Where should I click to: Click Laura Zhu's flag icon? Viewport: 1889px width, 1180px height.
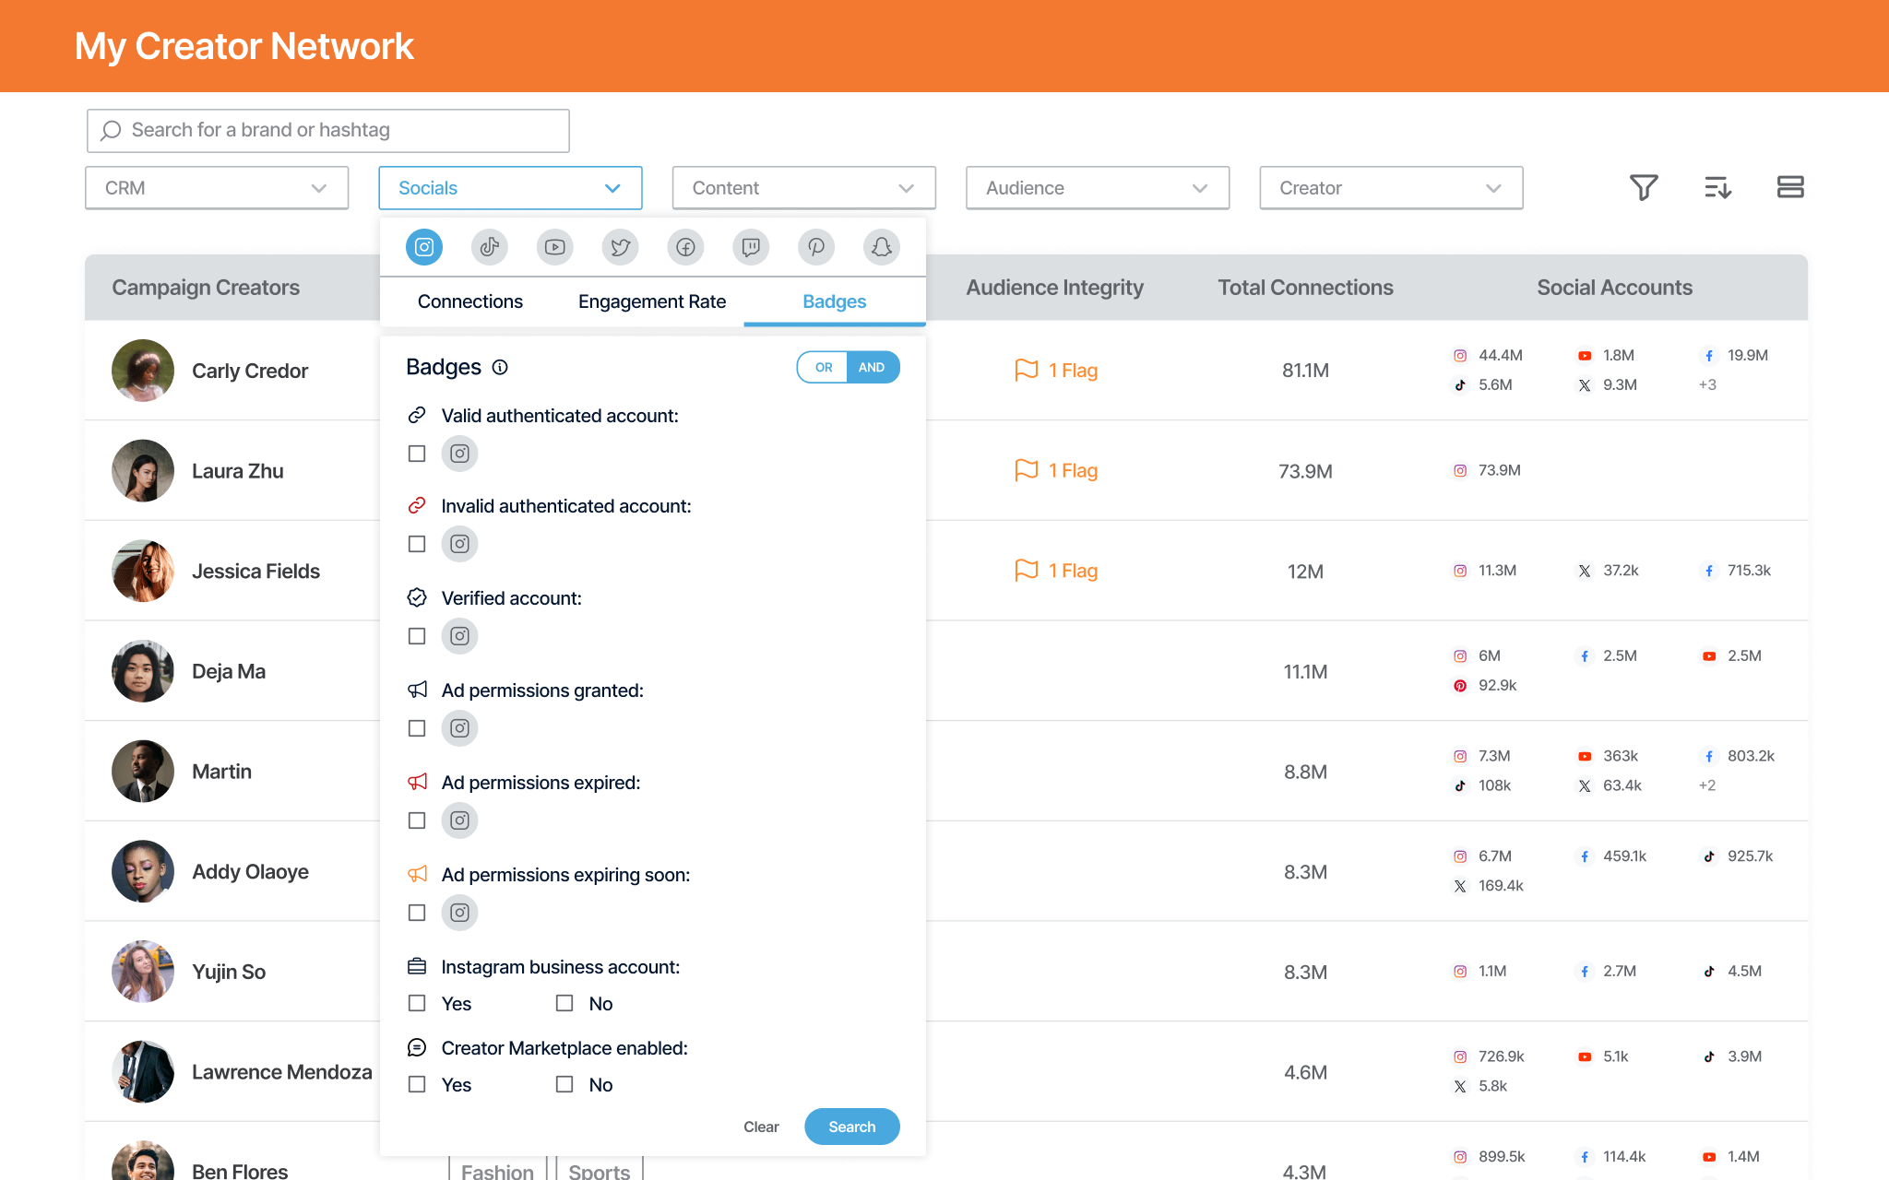(x=1026, y=470)
